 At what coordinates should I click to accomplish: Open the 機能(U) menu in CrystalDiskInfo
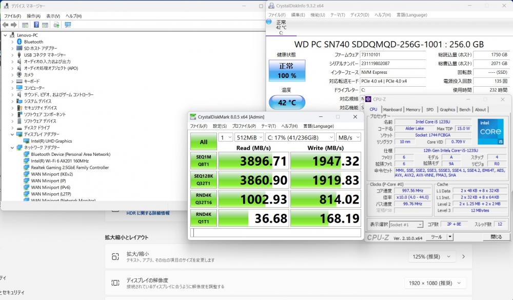point(318,15)
